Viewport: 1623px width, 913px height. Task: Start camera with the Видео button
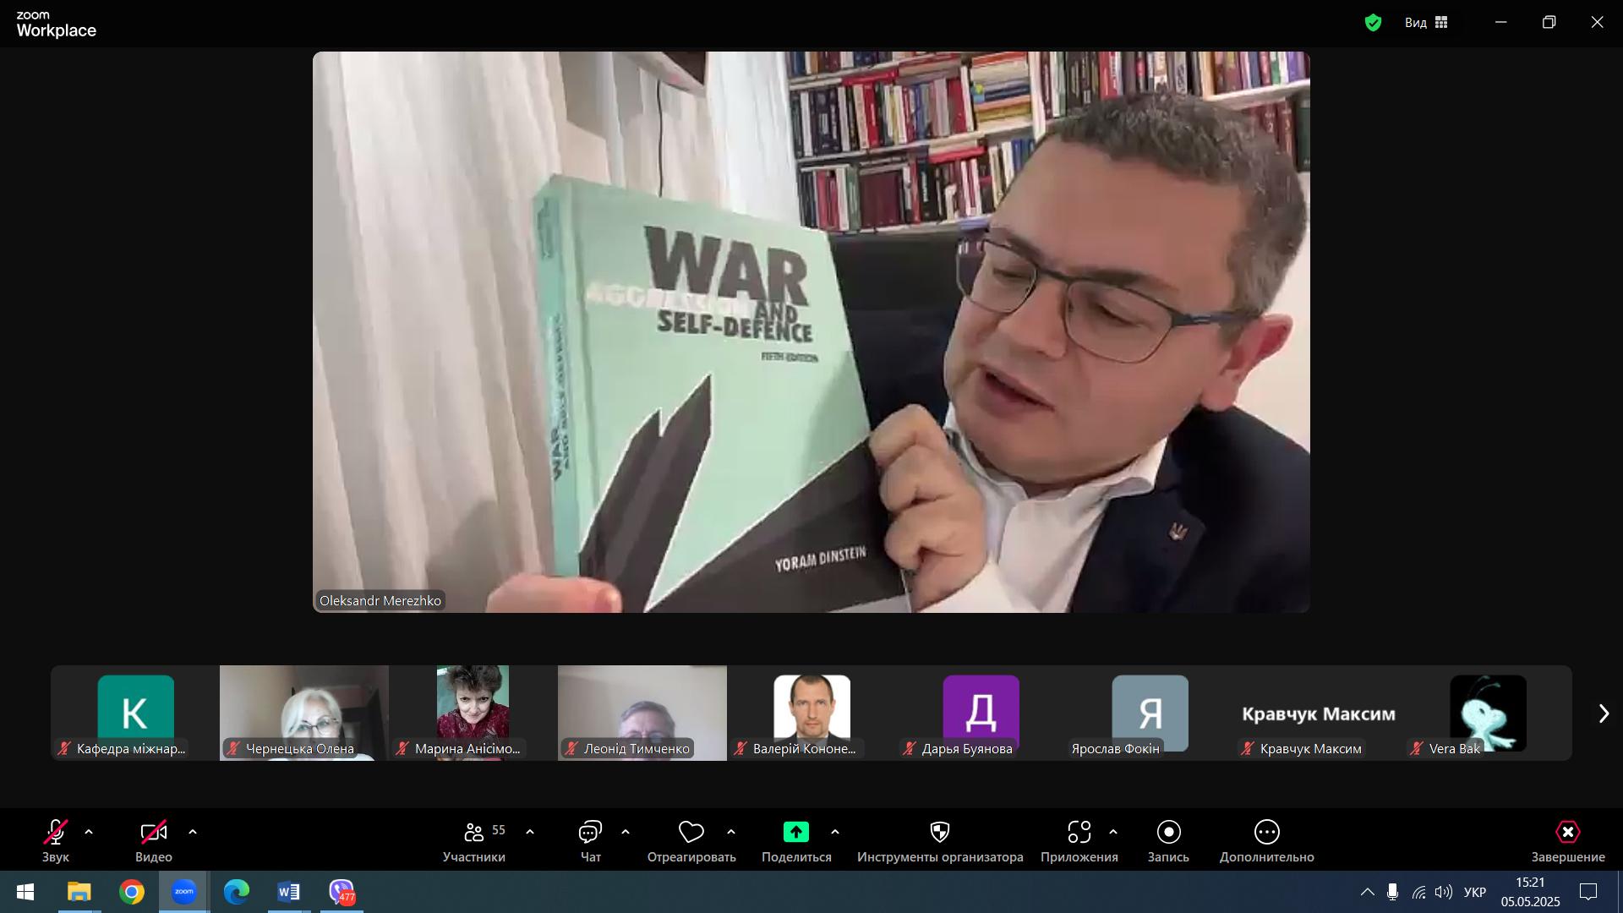point(153,841)
